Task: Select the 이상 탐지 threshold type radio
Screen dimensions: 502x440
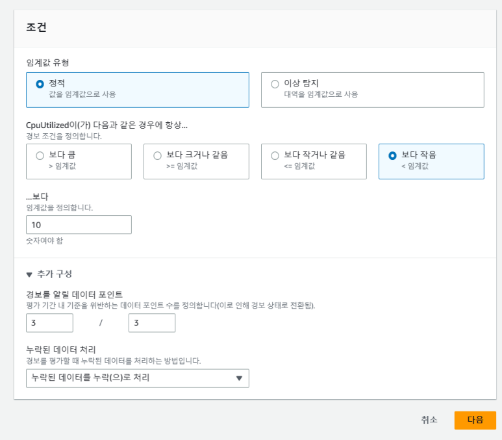Action: pos(275,84)
